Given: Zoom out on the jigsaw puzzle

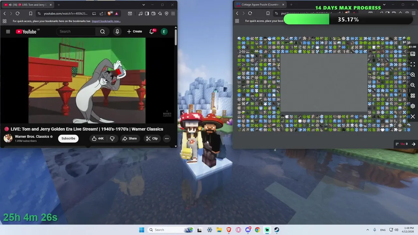Looking at the screenshot, I should point(413,85).
